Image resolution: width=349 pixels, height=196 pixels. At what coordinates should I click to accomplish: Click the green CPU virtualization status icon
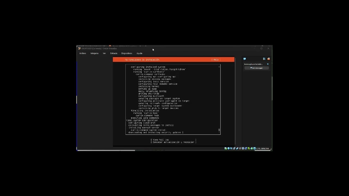[x=249, y=148]
